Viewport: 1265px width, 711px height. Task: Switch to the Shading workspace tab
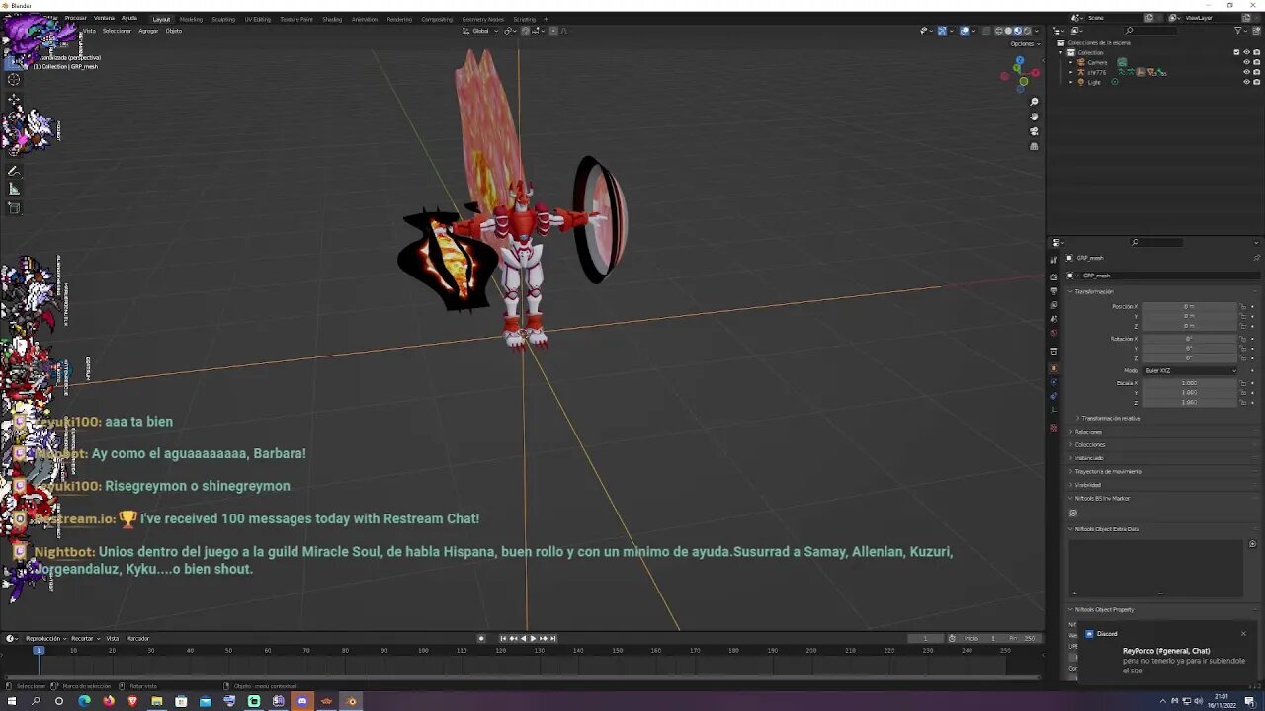332,19
